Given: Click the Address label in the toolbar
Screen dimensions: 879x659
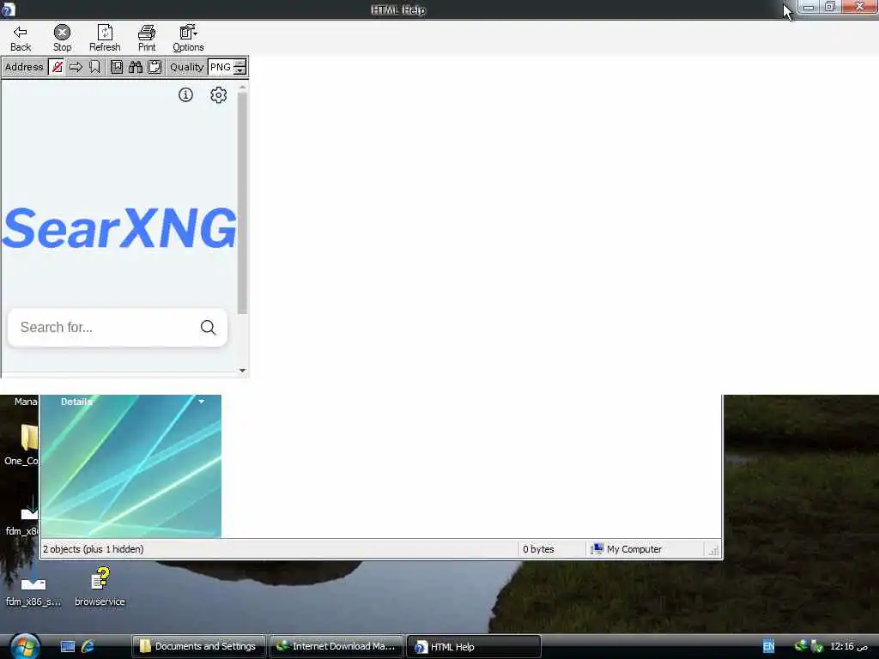Looking at the screenshot, I should 23,67.
